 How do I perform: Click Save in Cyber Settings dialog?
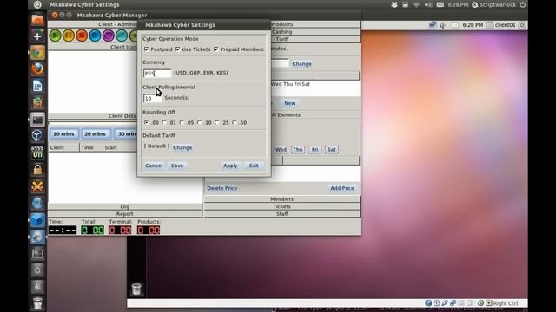(x=177, y=166)
